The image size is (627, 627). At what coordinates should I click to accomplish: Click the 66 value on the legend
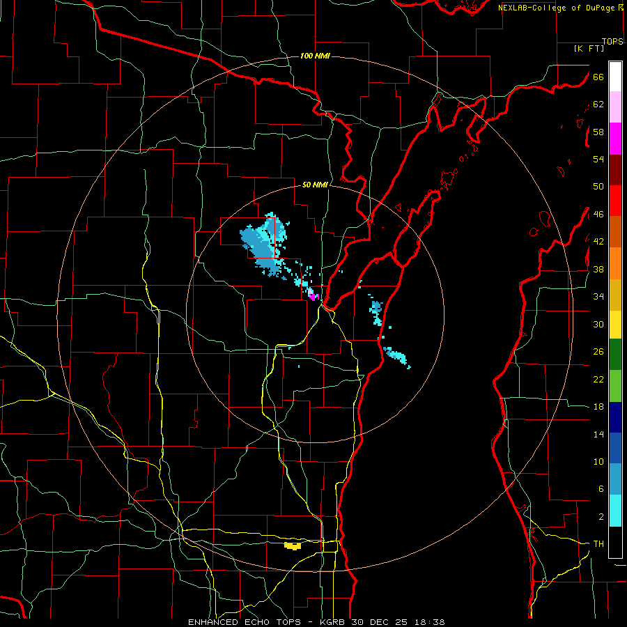tap(598, 77)
